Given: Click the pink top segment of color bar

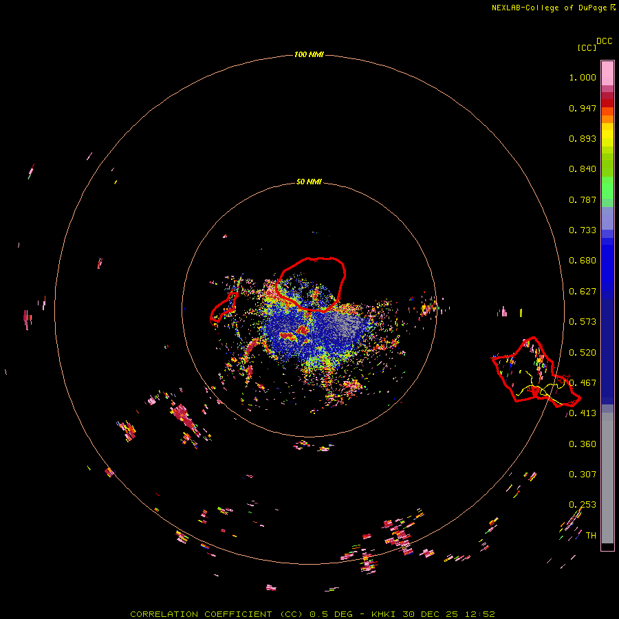Looking at the screenshot, I should point(607,74).
